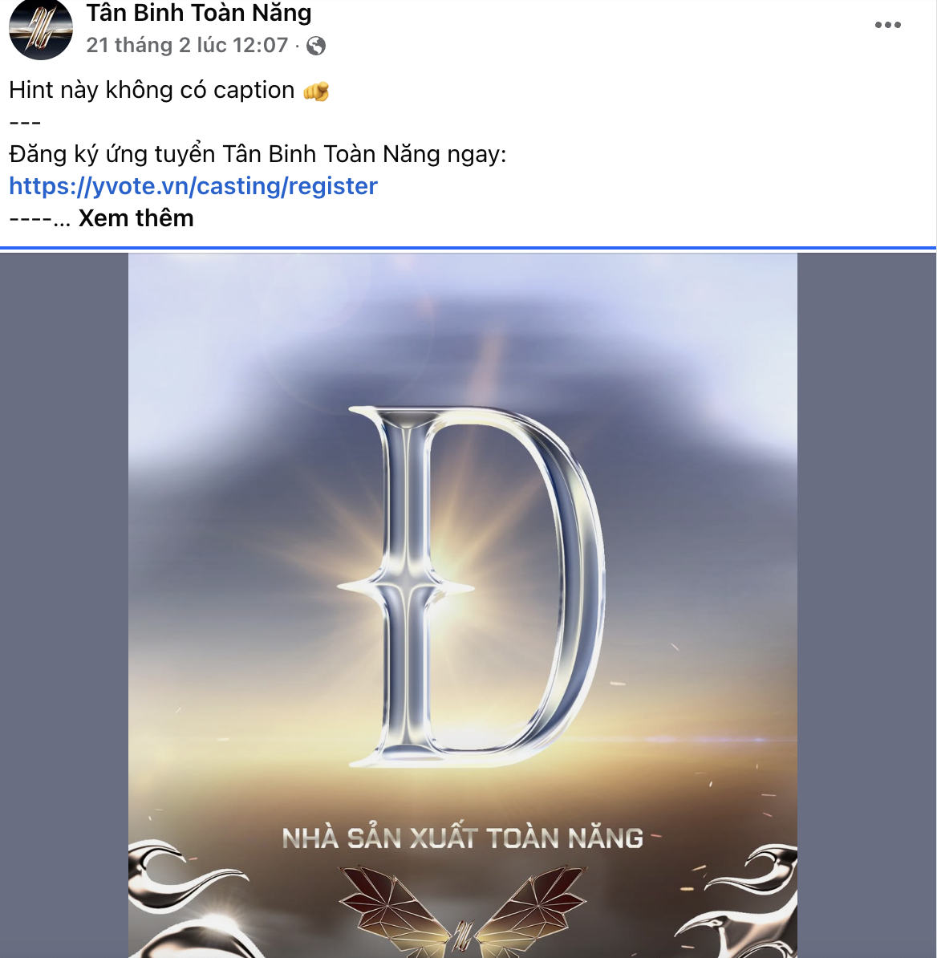Viewport: 937px width, 958px height.
Task: Expand the caption with Xem thêm
Action: pos(136,218)
